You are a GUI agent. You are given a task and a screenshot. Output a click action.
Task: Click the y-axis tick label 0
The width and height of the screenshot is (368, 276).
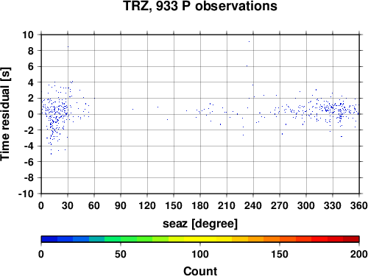click(31, 114)
